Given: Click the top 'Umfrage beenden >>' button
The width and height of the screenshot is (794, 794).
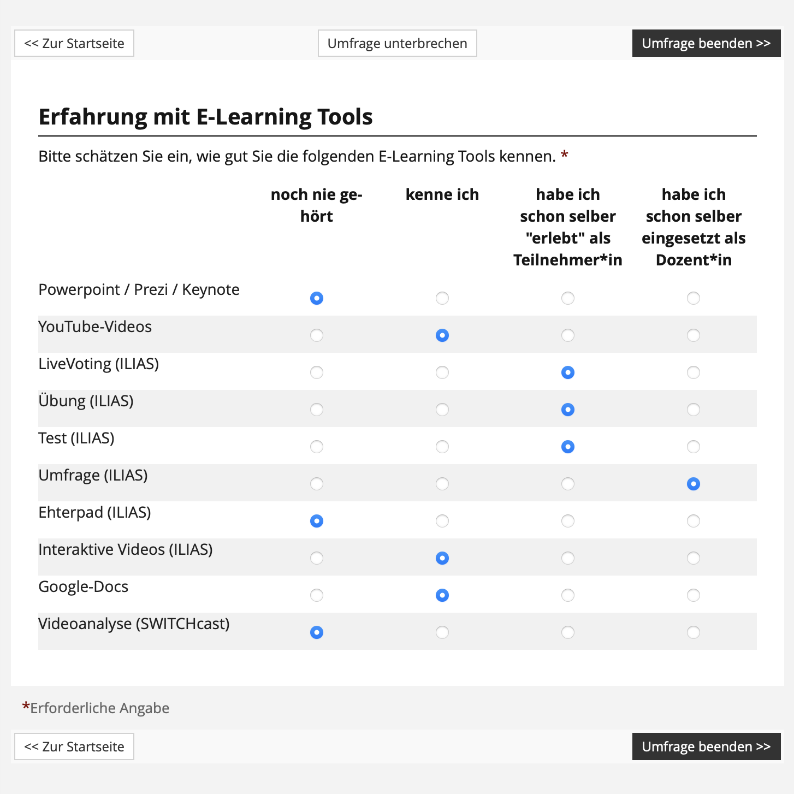Looking at the screenshot, I should pos(706,44).
